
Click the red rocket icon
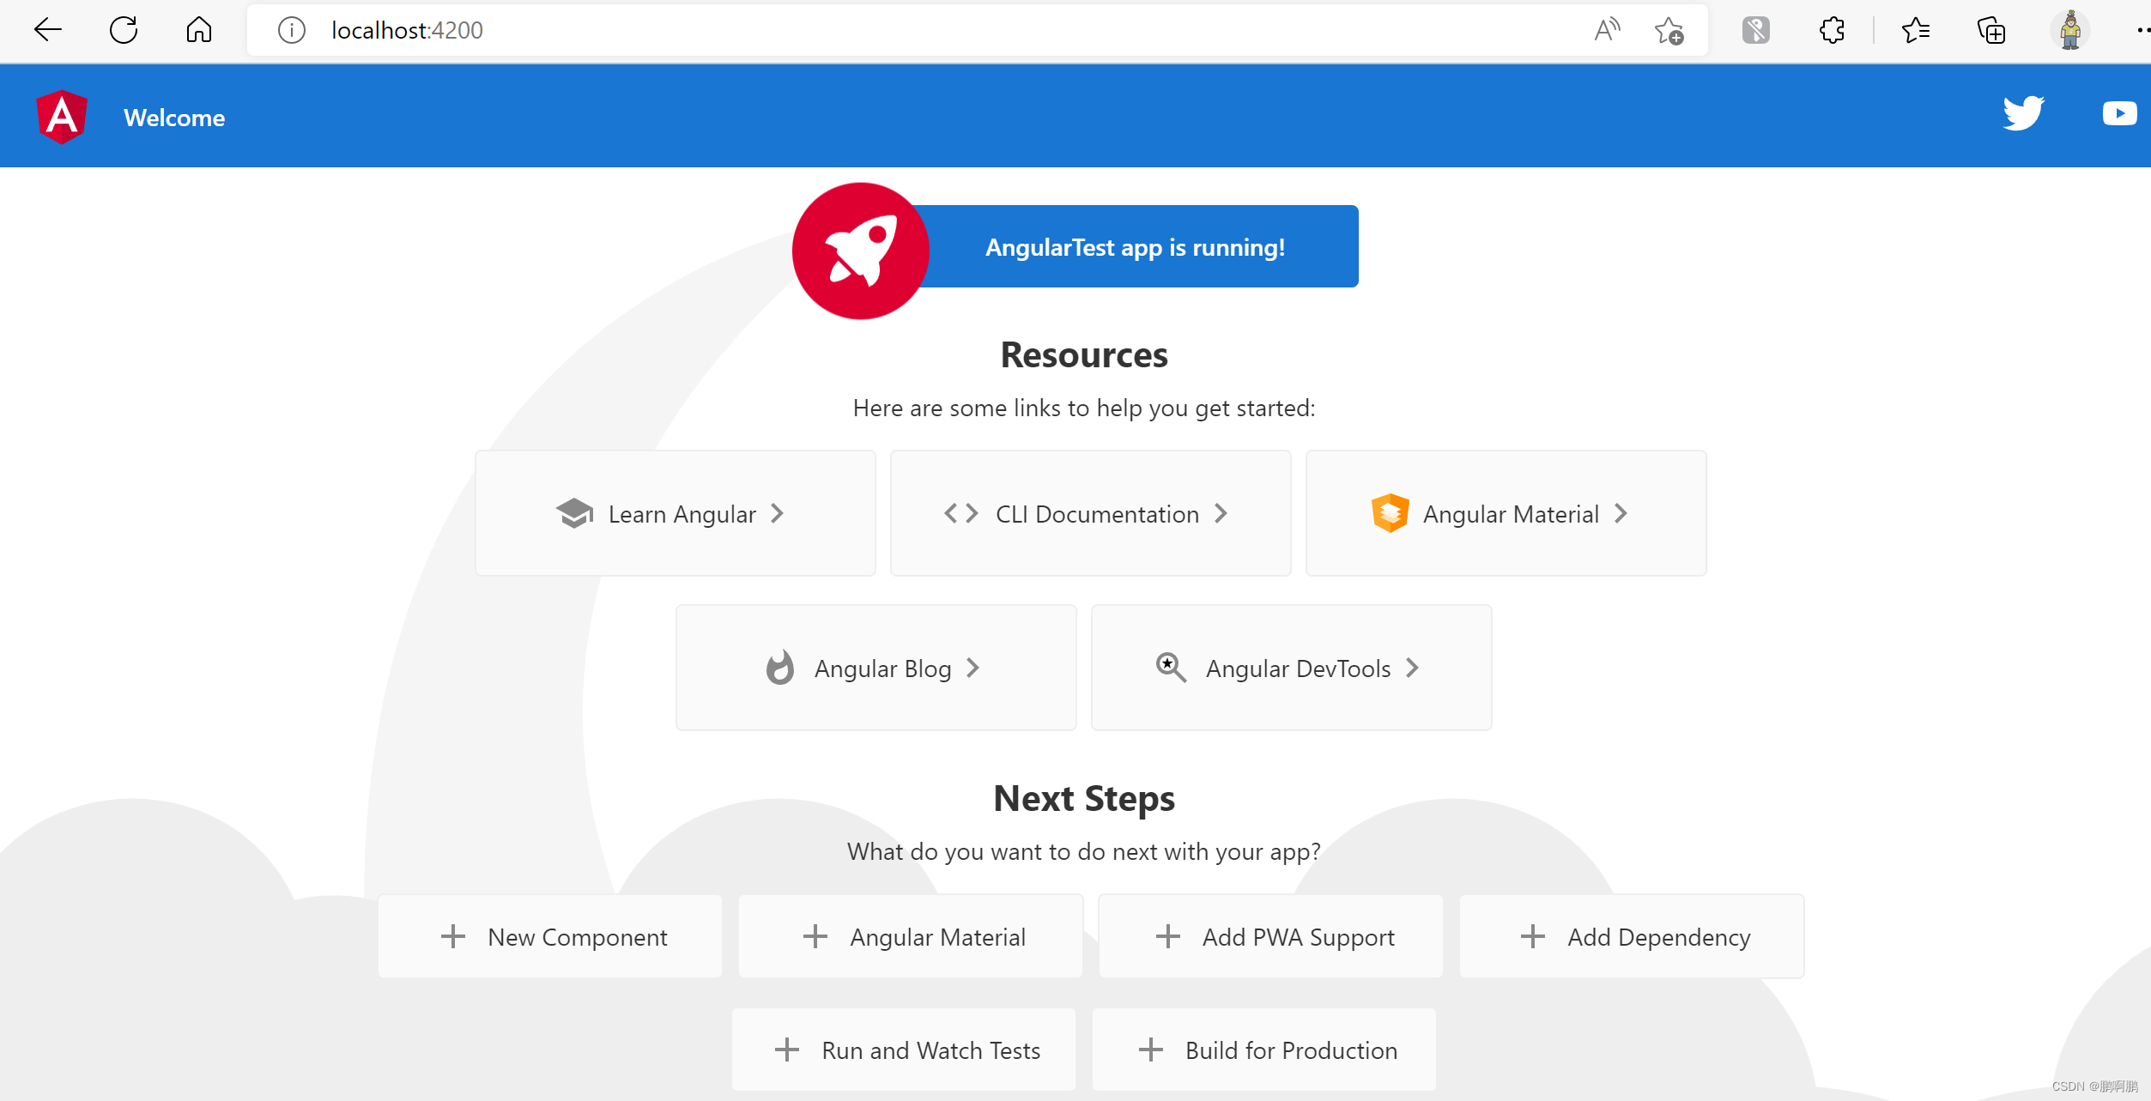point(859,250)
